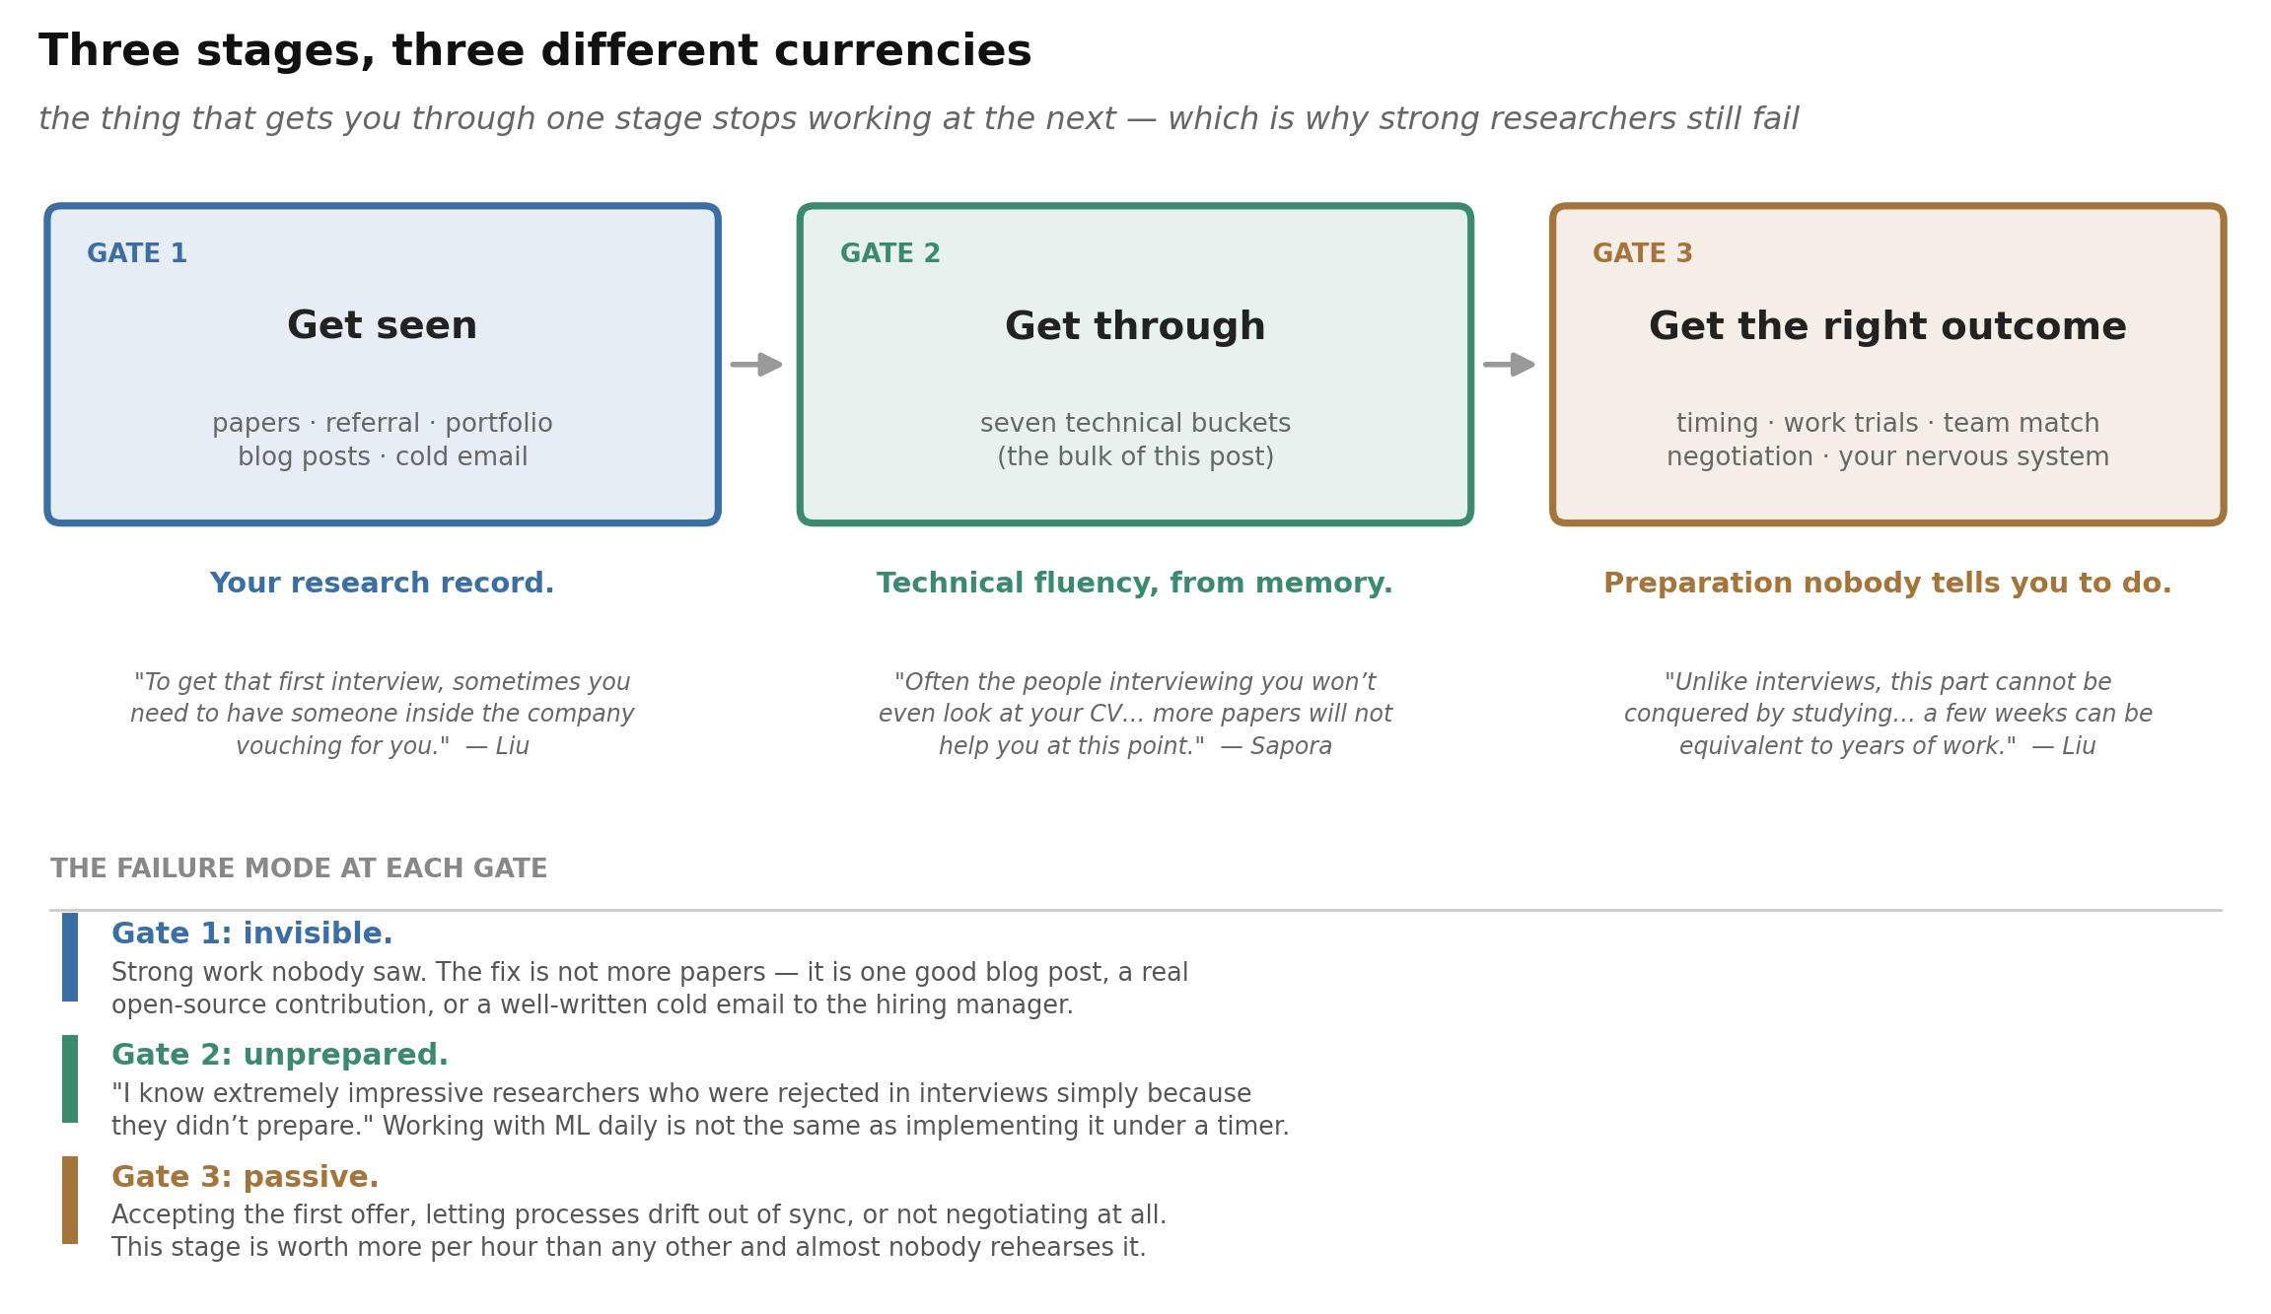The height and width of the screenshot is (1314, 2271).
Task: Click the 'Get the right outcome' heading
Action: tap(1887, 327)
